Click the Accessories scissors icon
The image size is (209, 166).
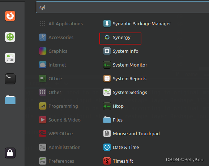click(x=43, y=37)
